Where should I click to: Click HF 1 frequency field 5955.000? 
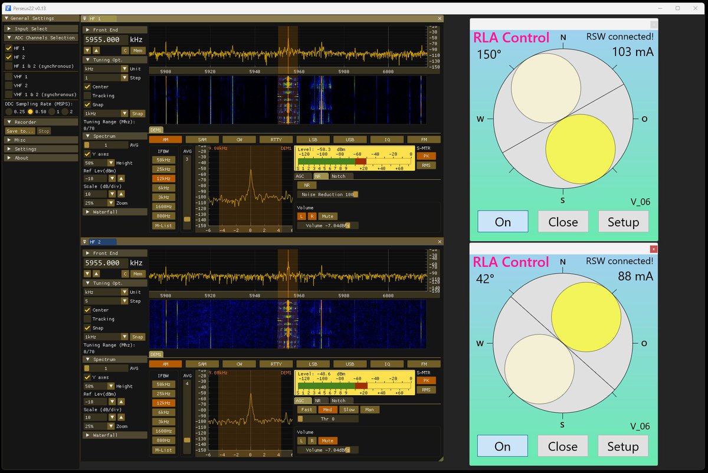pos(106,40)
